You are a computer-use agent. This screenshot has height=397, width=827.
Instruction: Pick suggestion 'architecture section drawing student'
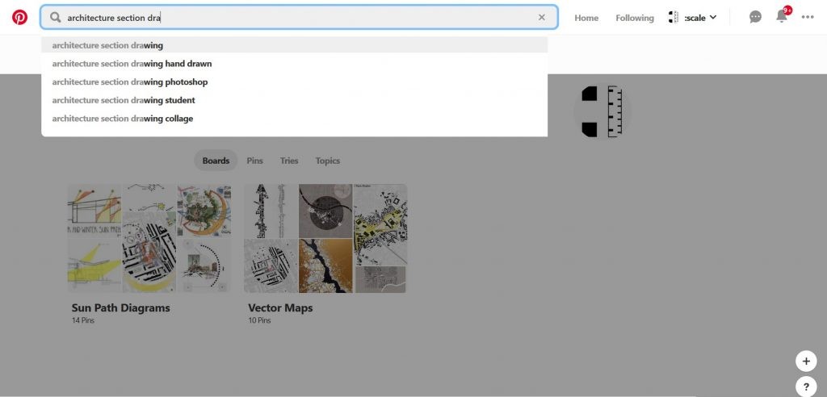click(294, 100)
